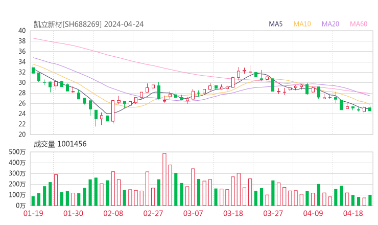
Task: Select the pink MA60 legend label
Action: coord(359,24)
